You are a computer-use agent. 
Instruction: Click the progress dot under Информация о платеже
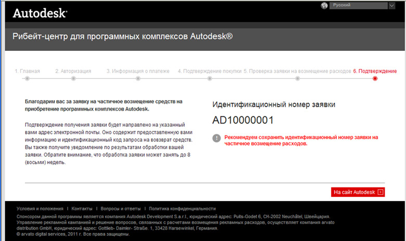tap(138, 78)
